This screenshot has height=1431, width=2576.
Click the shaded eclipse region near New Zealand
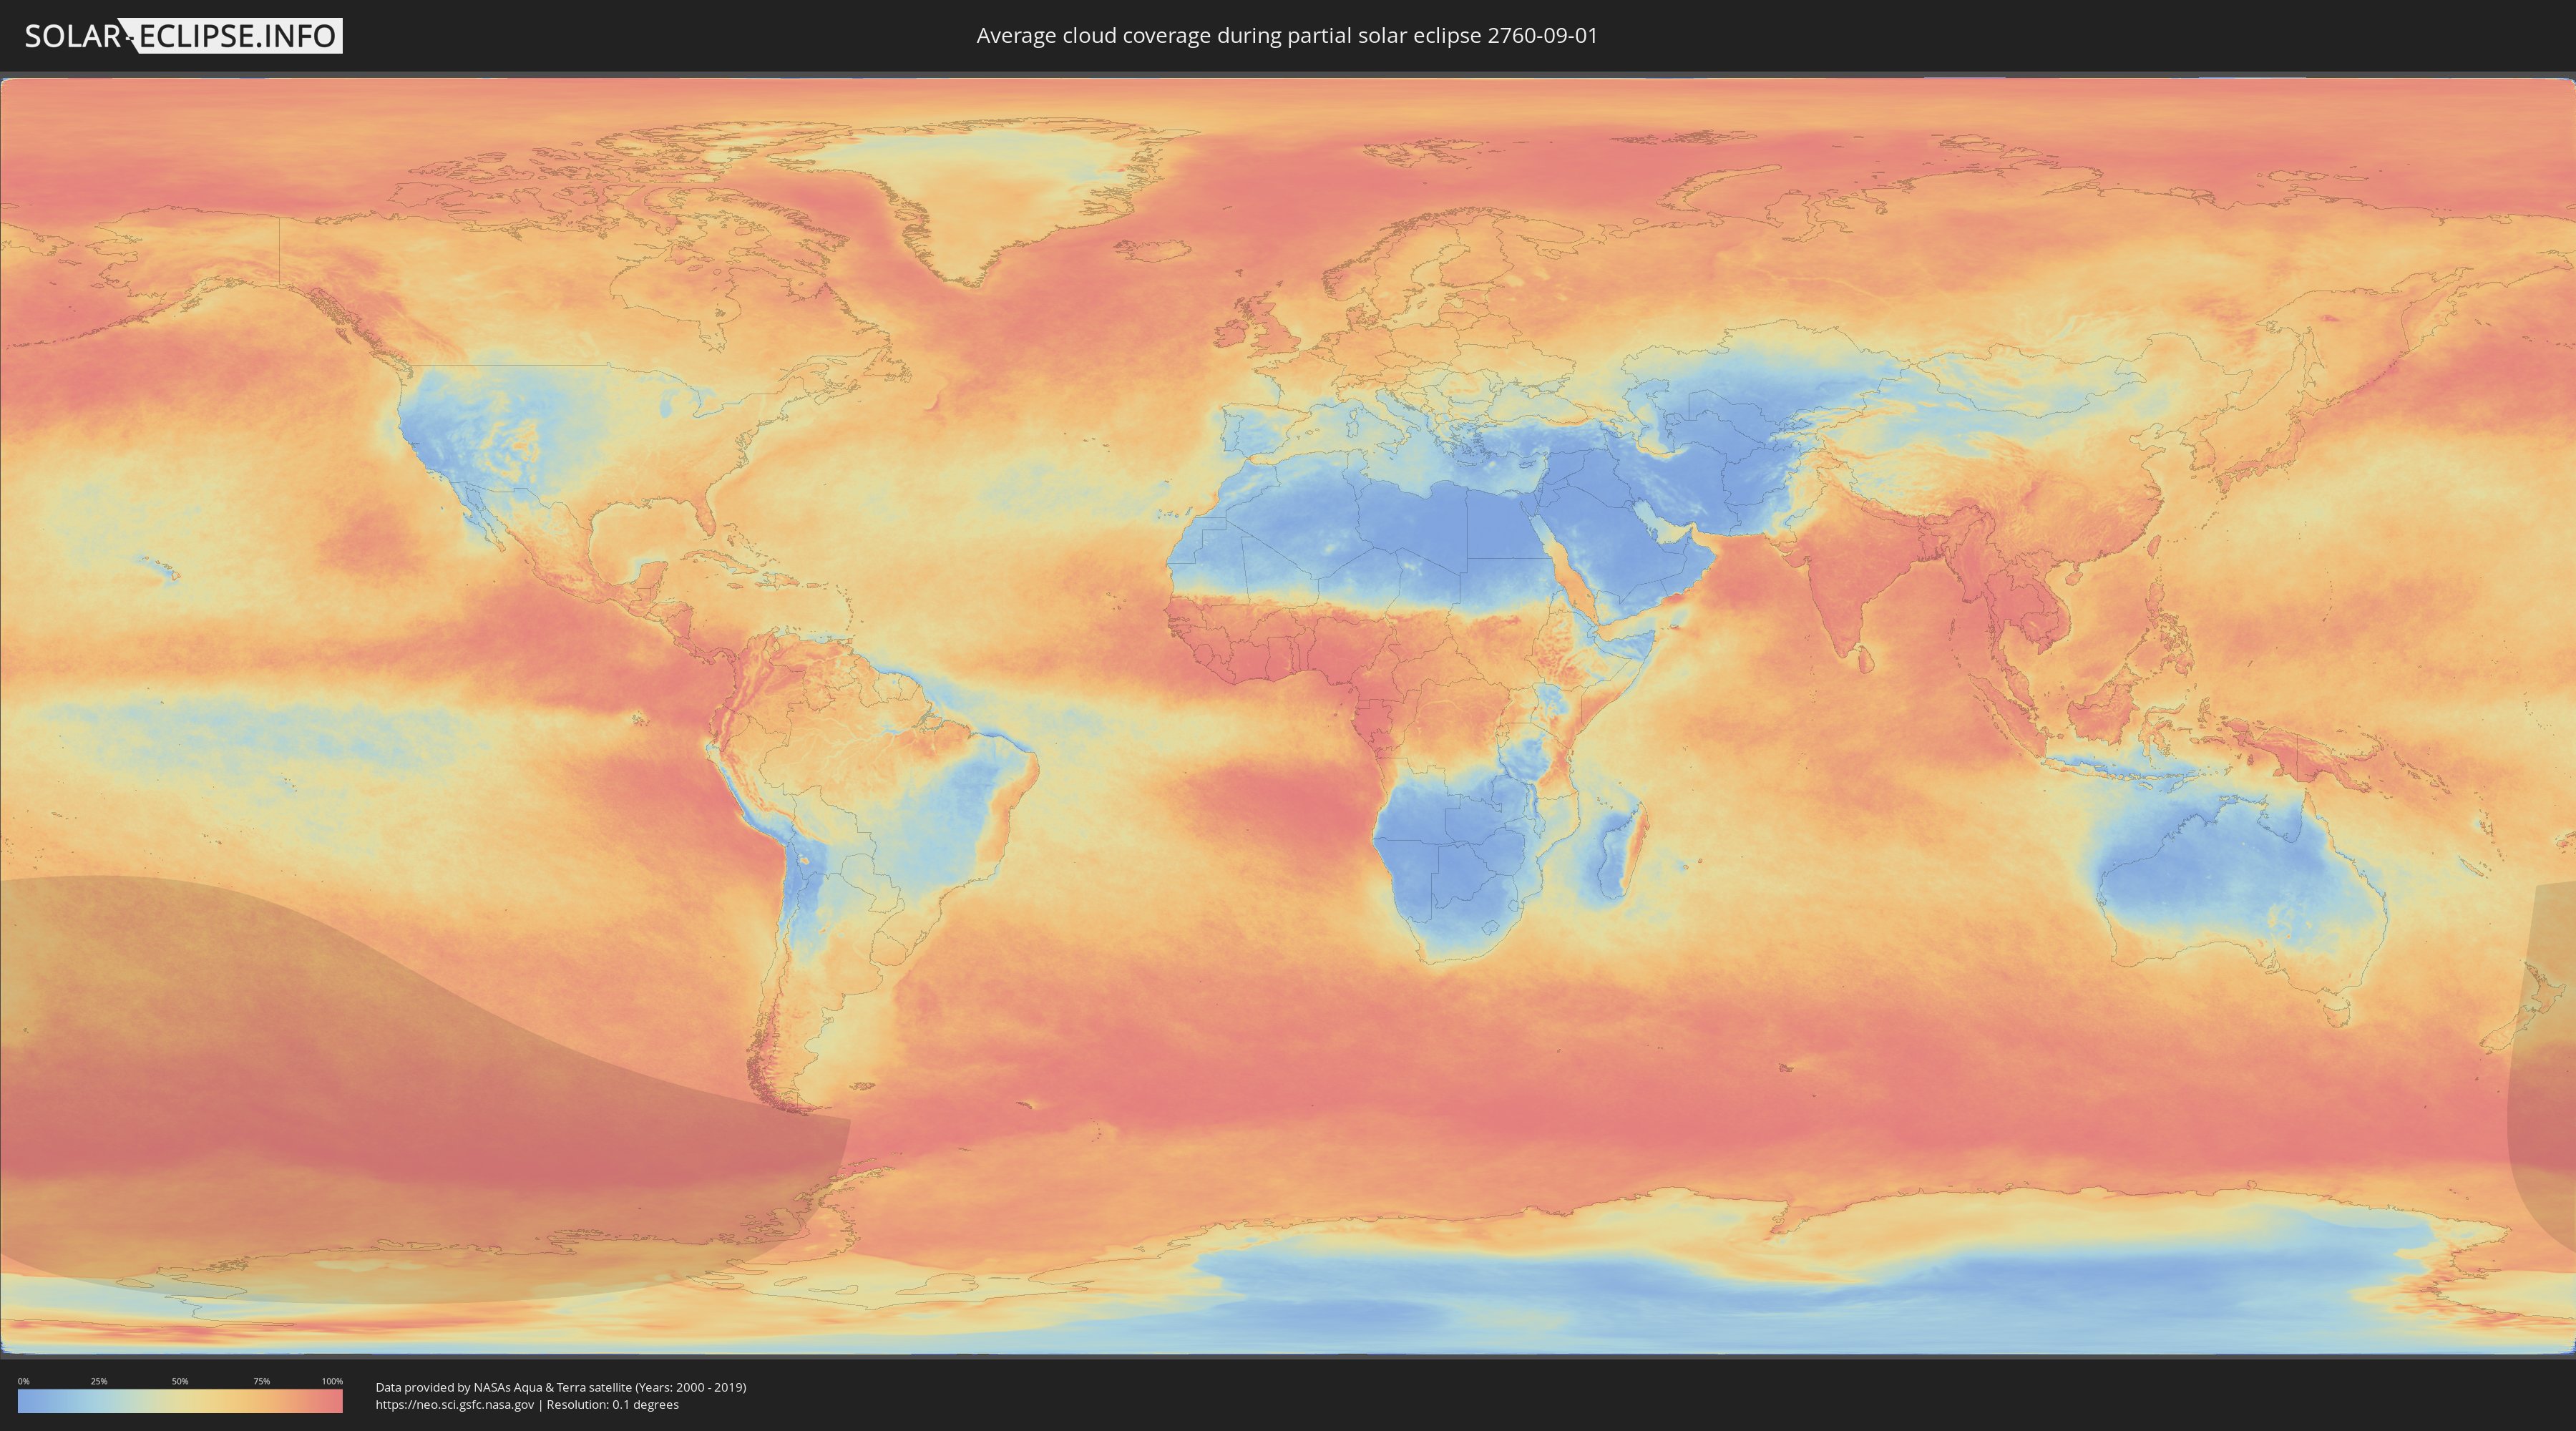coord(2548,1060)
